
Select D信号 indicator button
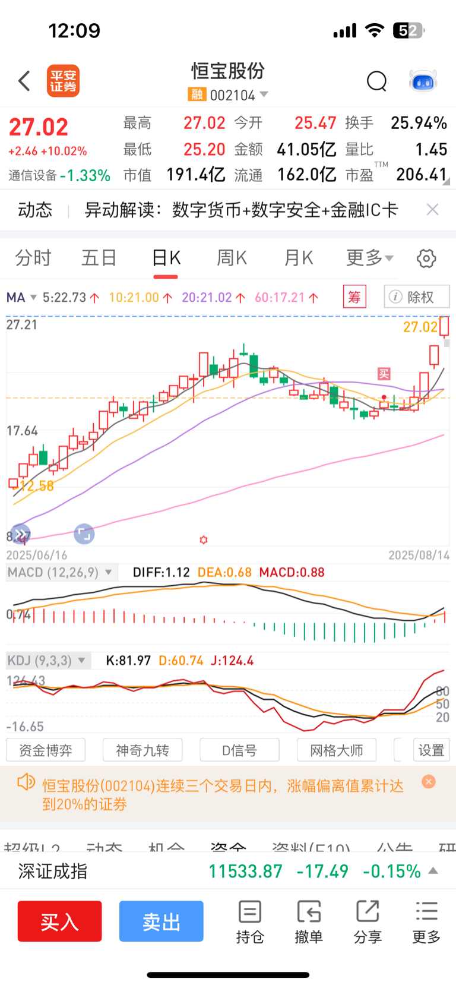pos(239,750)
